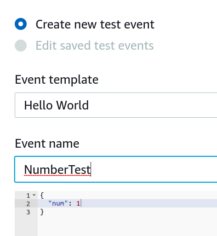Viewport: 217px width, 236px height.
Task: Click the Hello World text in template box
Action: click(57, 105)
